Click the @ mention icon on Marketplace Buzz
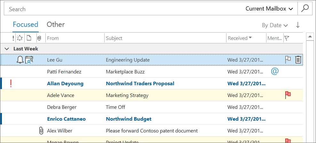 pyautogui.click(x=274, y=71)
